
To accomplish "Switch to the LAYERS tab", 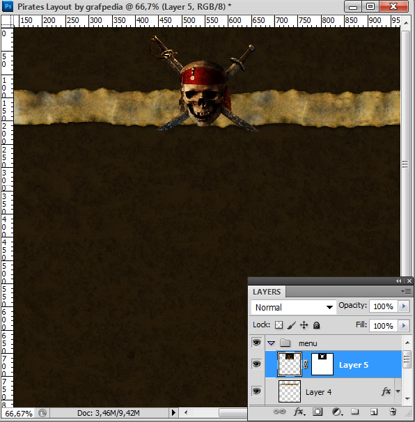I will pos(267,292).
